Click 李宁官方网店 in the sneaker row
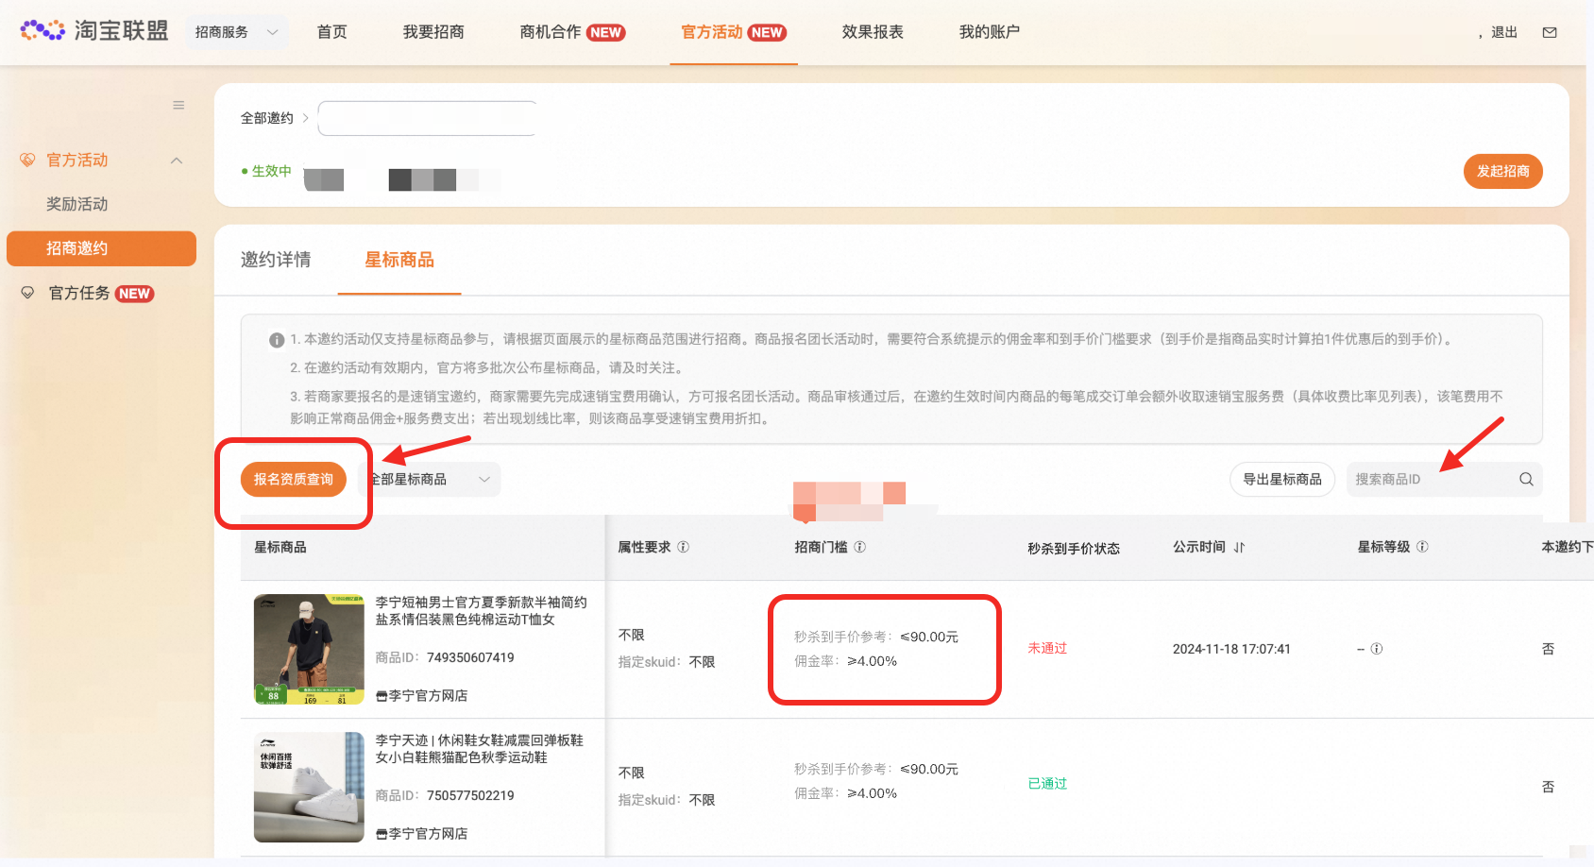 [428, 834]
